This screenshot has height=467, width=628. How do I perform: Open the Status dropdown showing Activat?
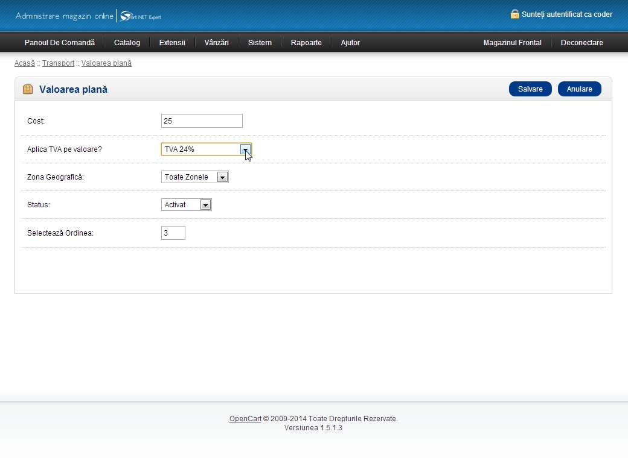[187, 205]
